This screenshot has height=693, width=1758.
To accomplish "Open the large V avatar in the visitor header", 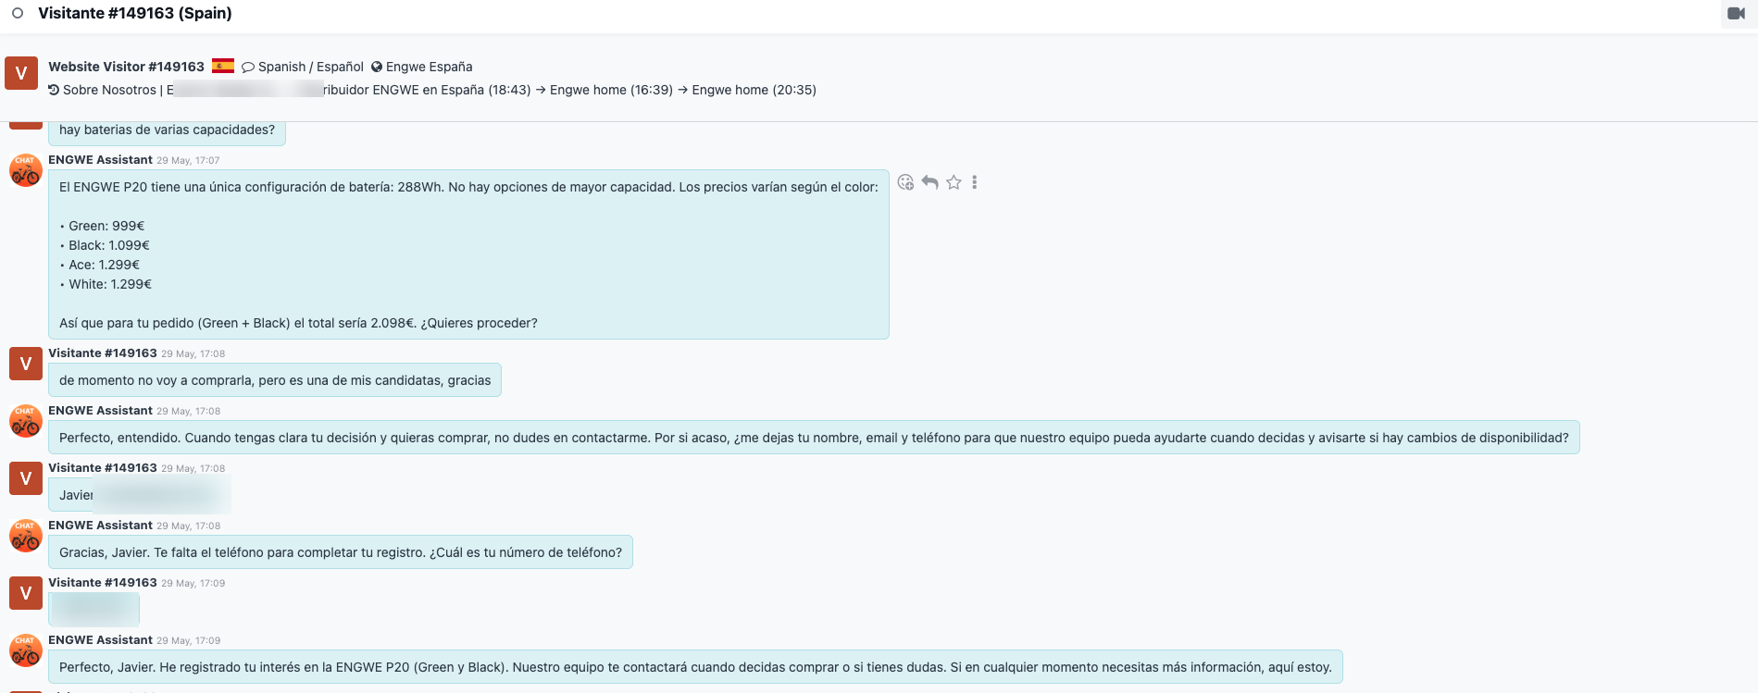I will pyautogui.click(x=21, y=73).
